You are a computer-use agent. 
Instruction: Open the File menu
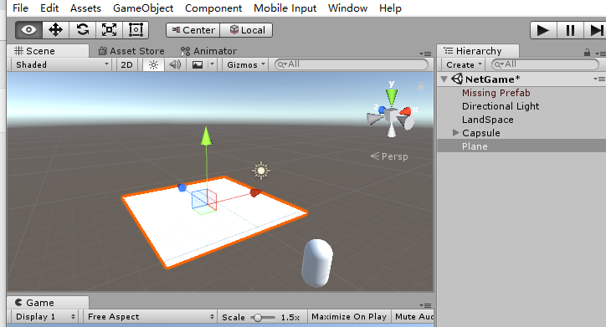click(20, 8)
